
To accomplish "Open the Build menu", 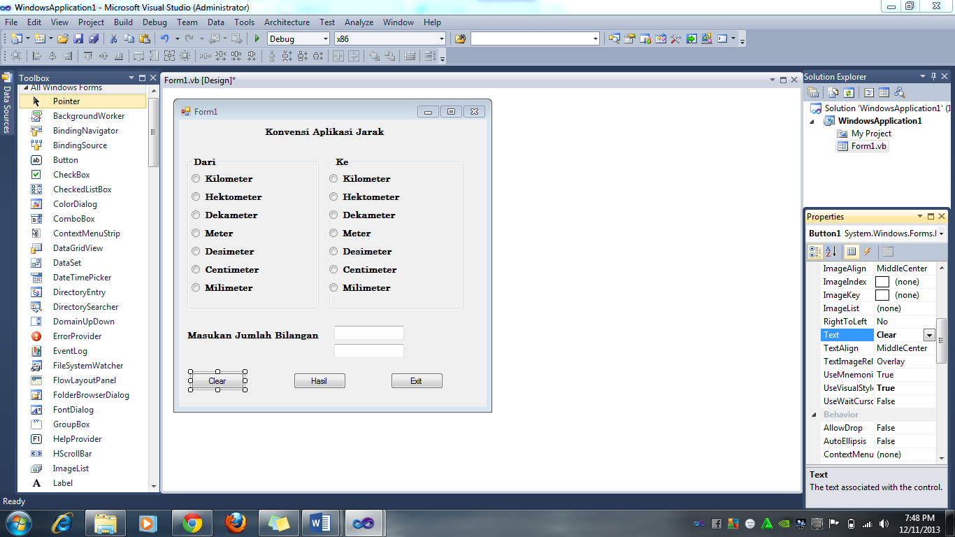I will 124,22.
